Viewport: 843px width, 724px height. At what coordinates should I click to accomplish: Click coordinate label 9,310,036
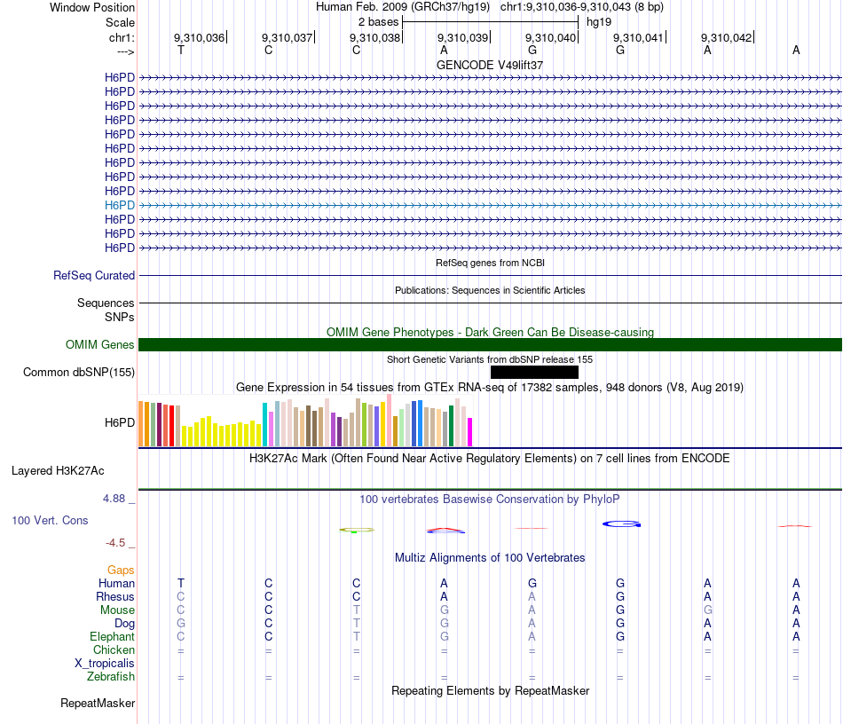(x=199, y=37)
